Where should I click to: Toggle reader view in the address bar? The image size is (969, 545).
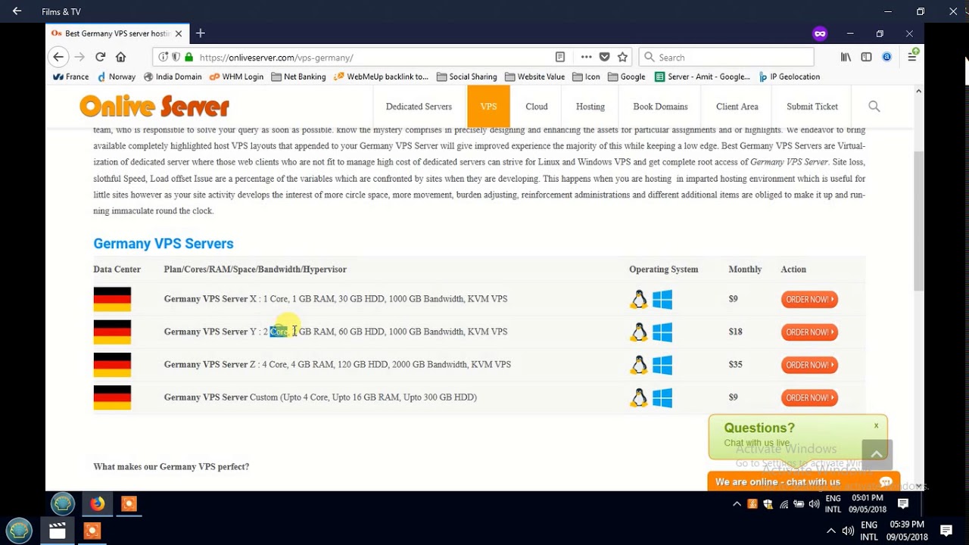click(x=560, y=57)
